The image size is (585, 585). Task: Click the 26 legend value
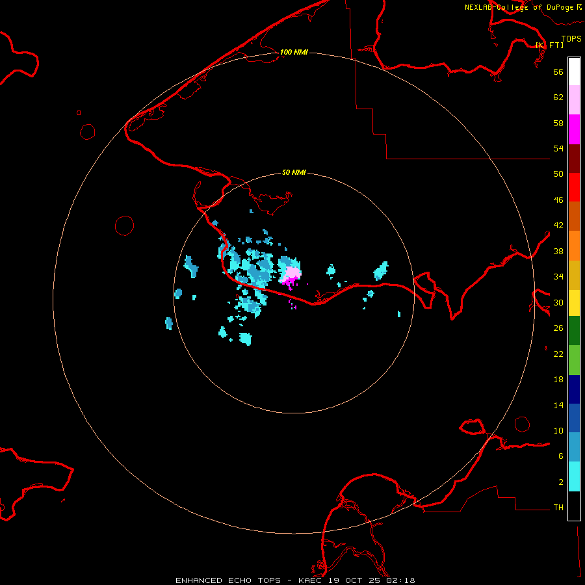[x=558, y=328]
